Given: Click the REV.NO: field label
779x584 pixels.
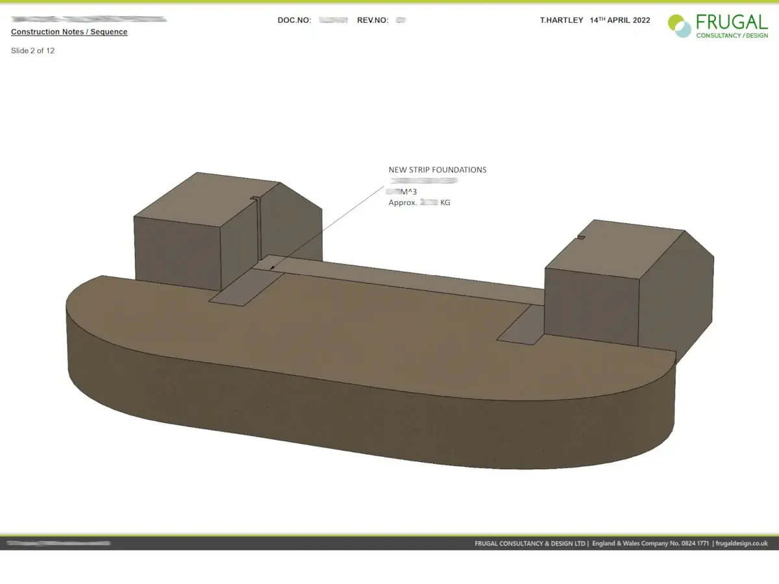Looking at the screenshot, I should click(373, 20).
